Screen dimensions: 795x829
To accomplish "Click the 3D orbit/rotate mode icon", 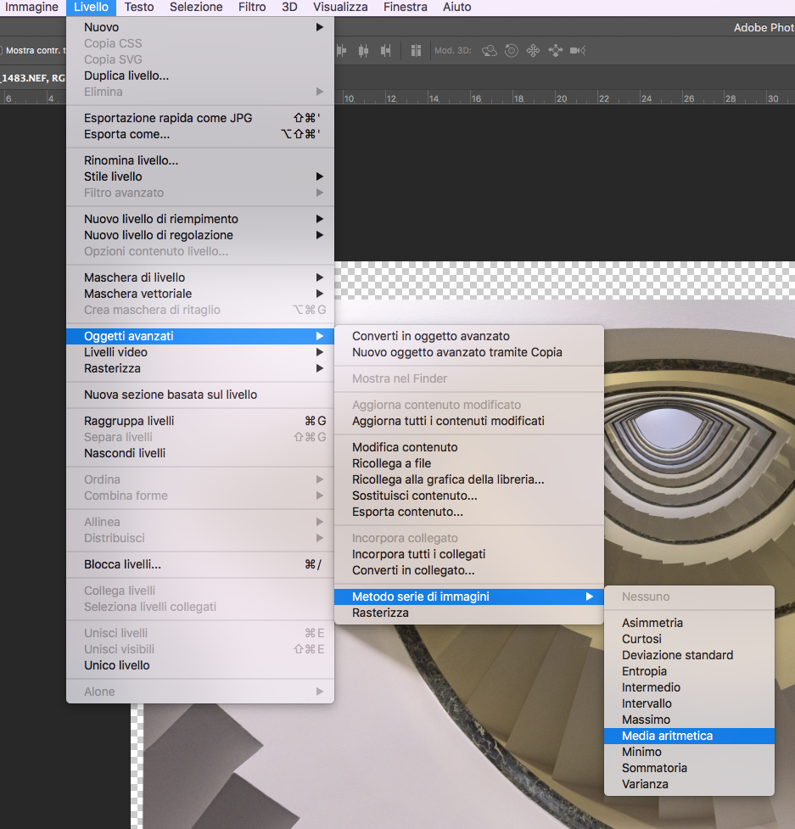I will [490, 51].
